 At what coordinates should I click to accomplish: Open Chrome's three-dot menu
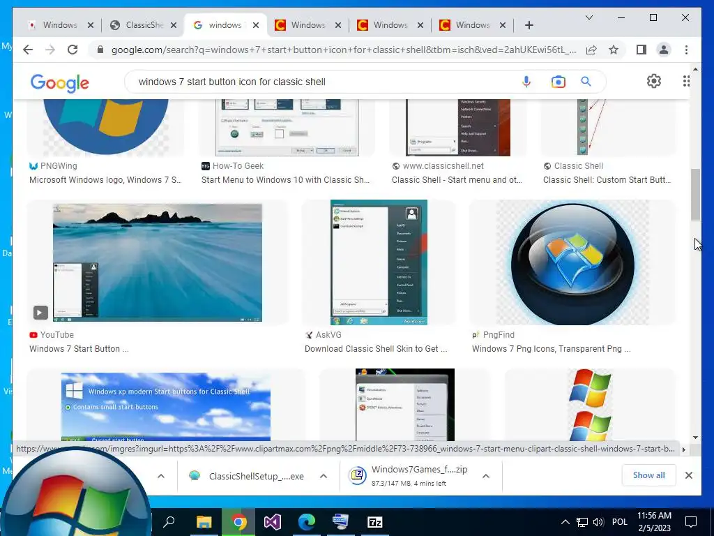pyautogui.click(x=686, y=50)
